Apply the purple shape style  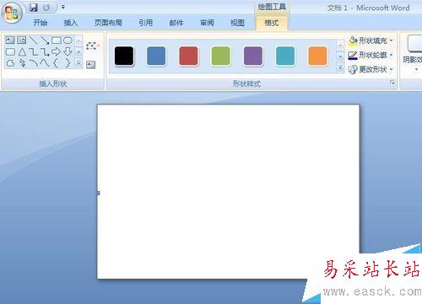(253, 56)
